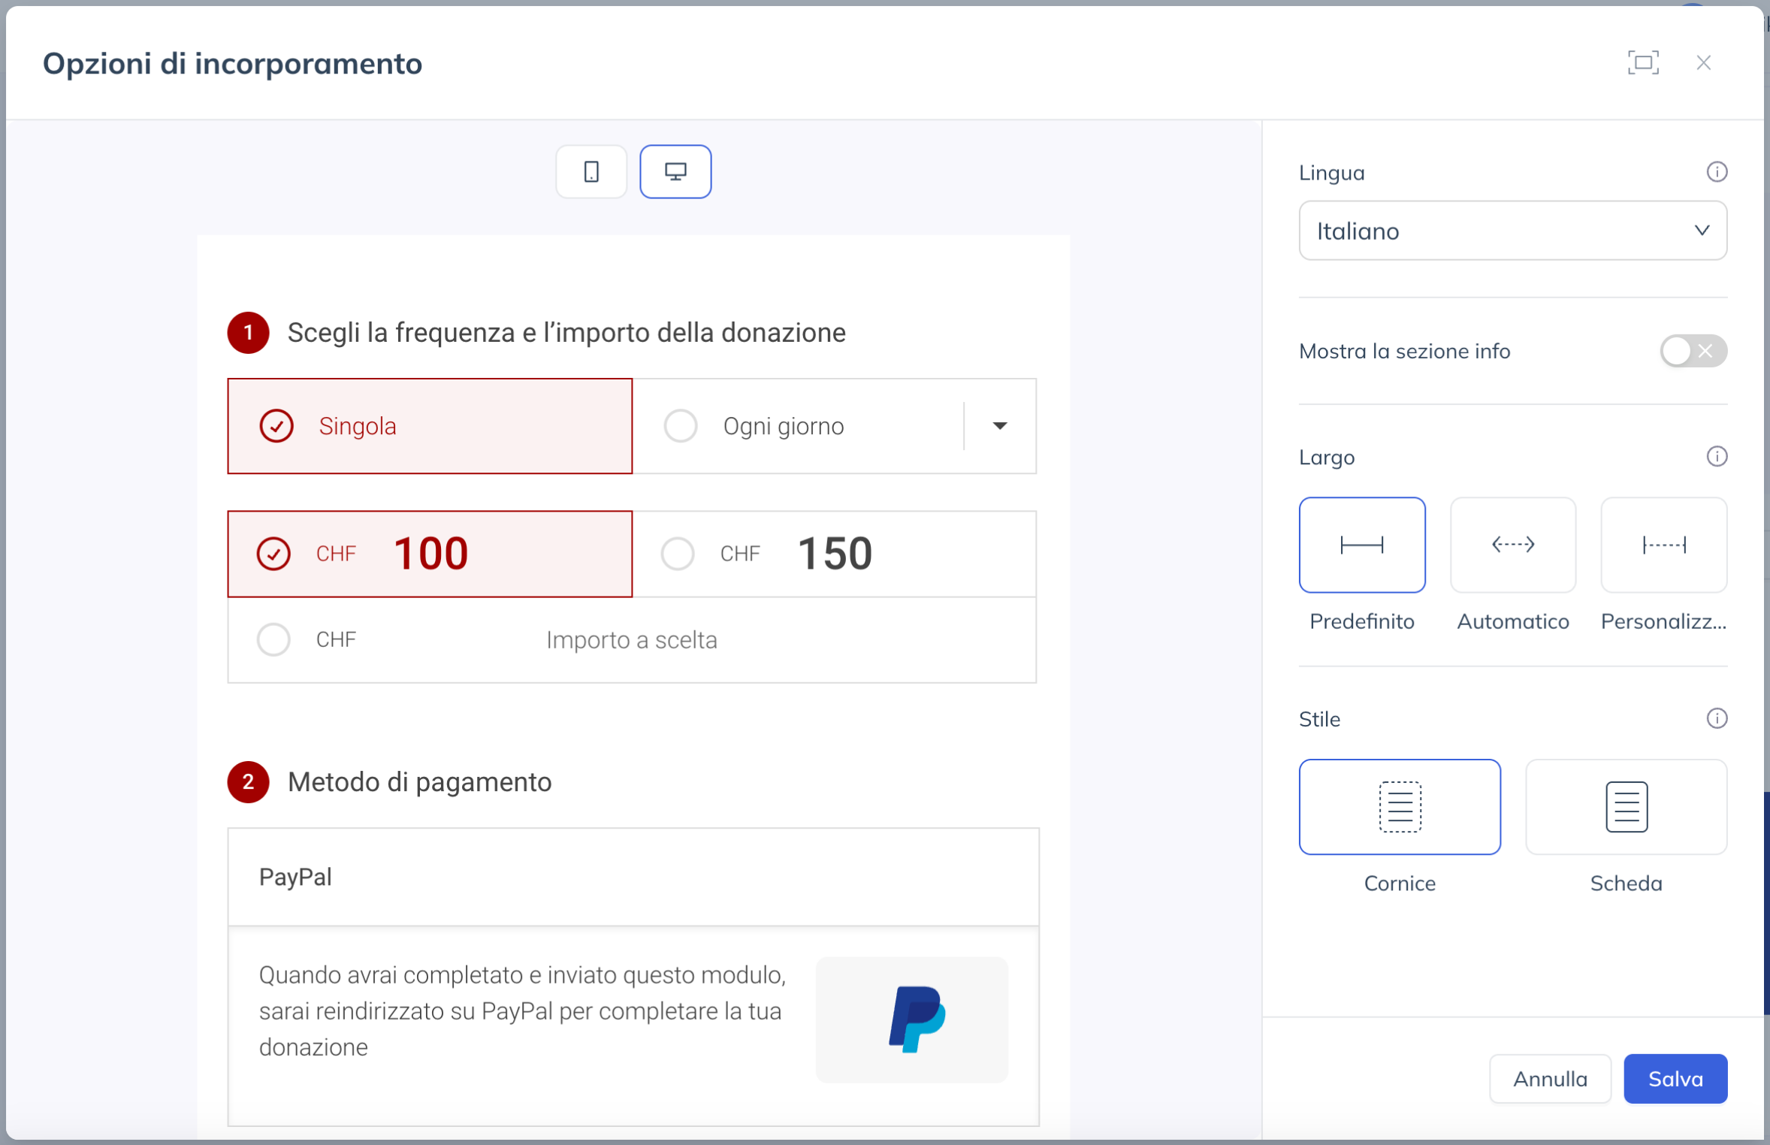
Task: Choose Scheda style option
Action: [x=1627, y=807]
